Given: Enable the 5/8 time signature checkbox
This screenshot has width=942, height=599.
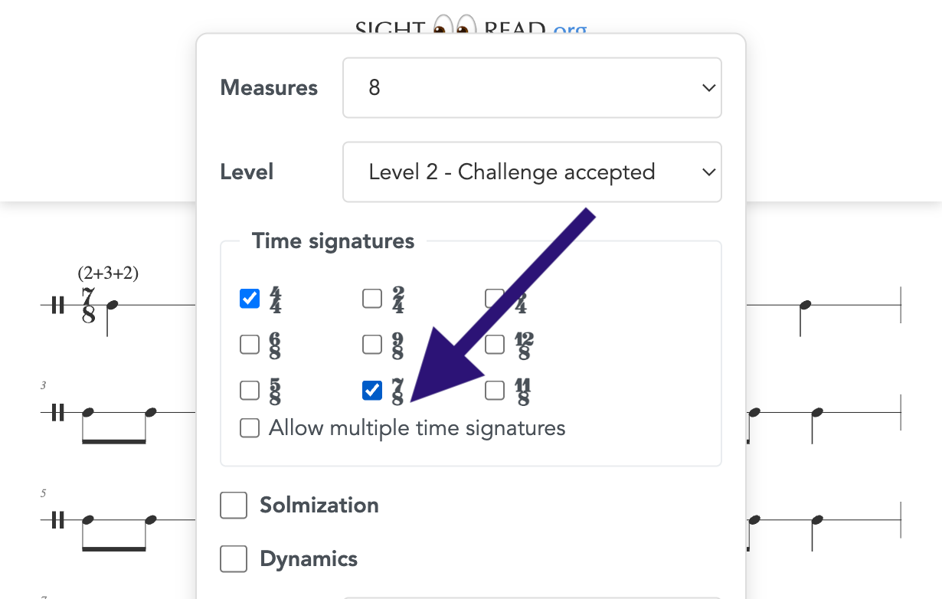Looking at the screenshot, I should pyautogui.click(x=249, y=391).
